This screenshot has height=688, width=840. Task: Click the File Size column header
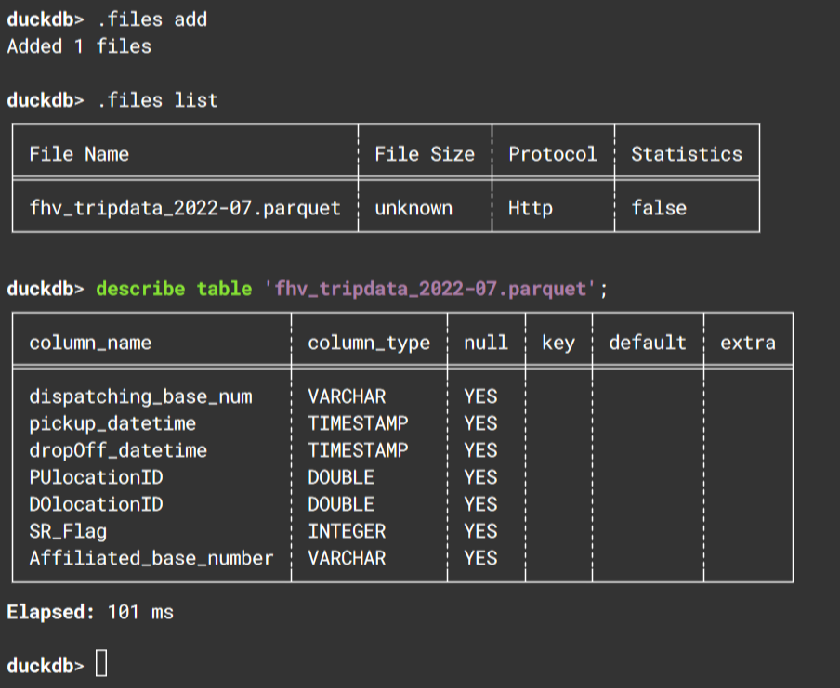[x=425, y=154]
